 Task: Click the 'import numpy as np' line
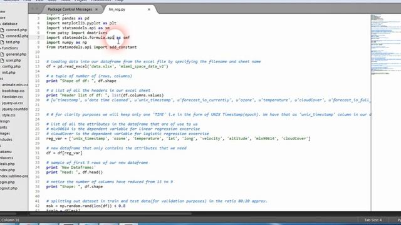pos(66,42)
